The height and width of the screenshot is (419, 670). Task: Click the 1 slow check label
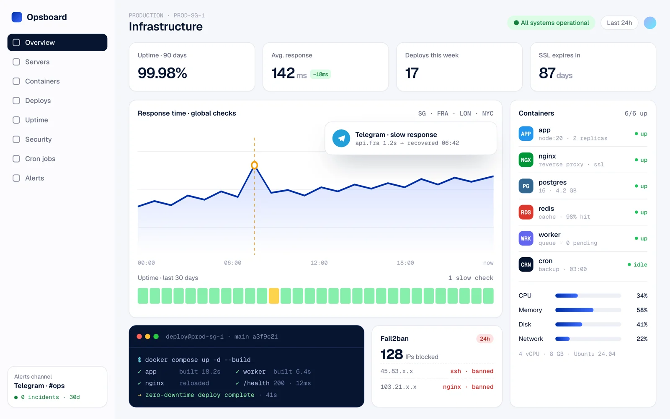[x=471, y=278]
